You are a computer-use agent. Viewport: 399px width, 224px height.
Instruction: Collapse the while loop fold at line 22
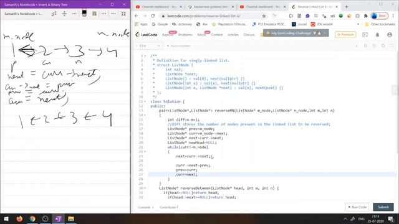tap(145, 152)
